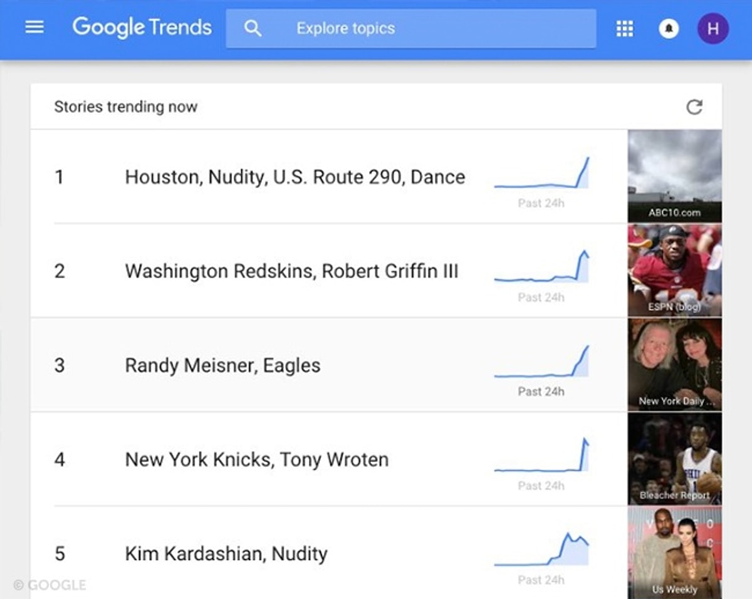Refresh the trending stories list
The height and width of the screenshot is (599, 752).
[x=694, y=107]
